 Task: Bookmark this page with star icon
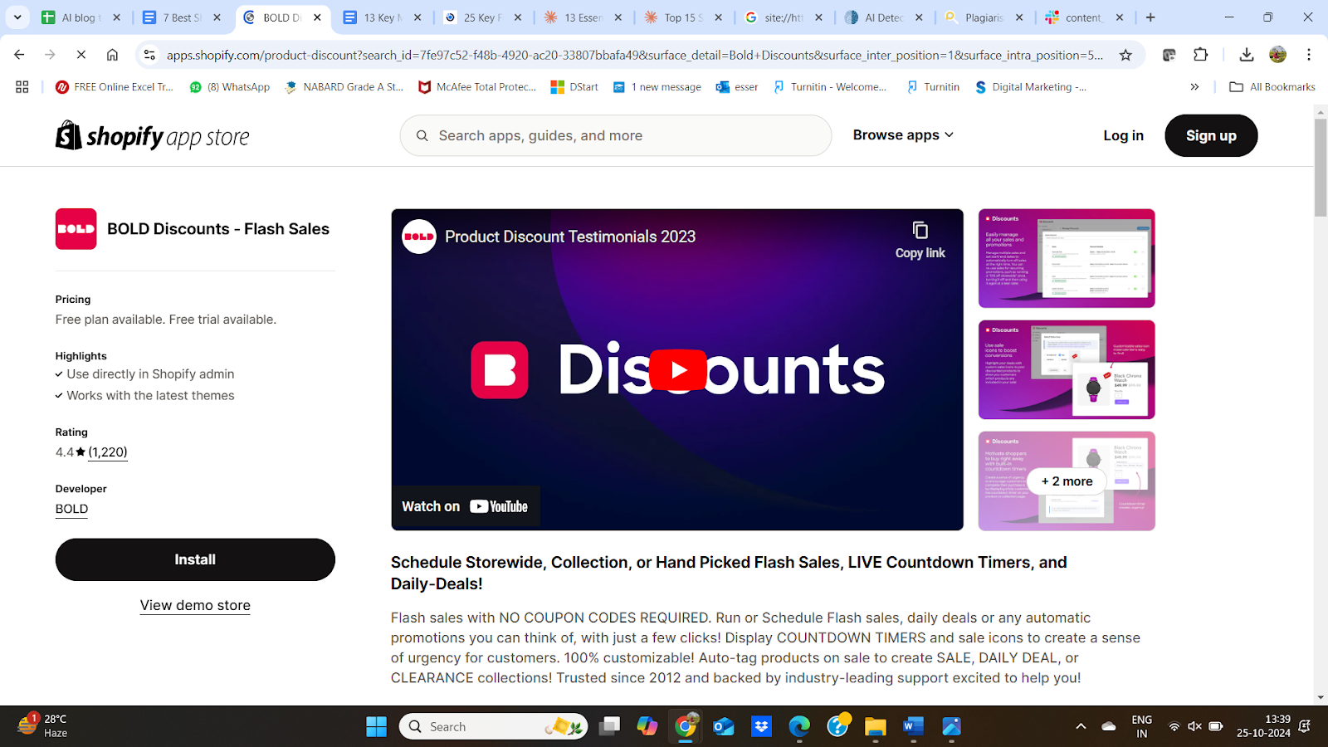tap(1125, 55)
